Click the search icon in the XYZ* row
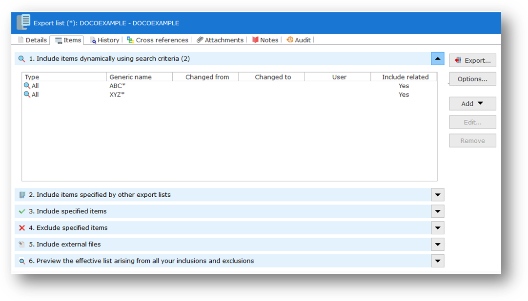 pyautogui.click(x=27, y=94)
